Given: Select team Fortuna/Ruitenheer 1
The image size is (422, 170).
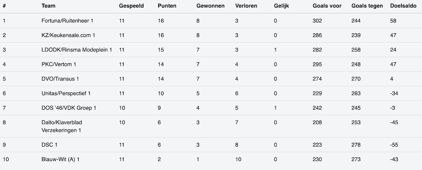Looking at the screenshot, I should pos(68,21).
